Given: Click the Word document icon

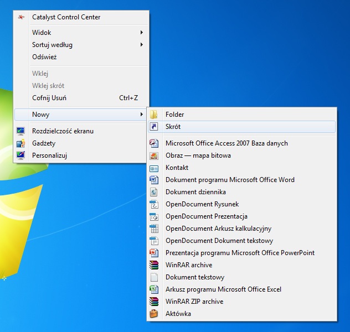Looking at the screenshot, I should pyautogui.click(x=154, y=180).
